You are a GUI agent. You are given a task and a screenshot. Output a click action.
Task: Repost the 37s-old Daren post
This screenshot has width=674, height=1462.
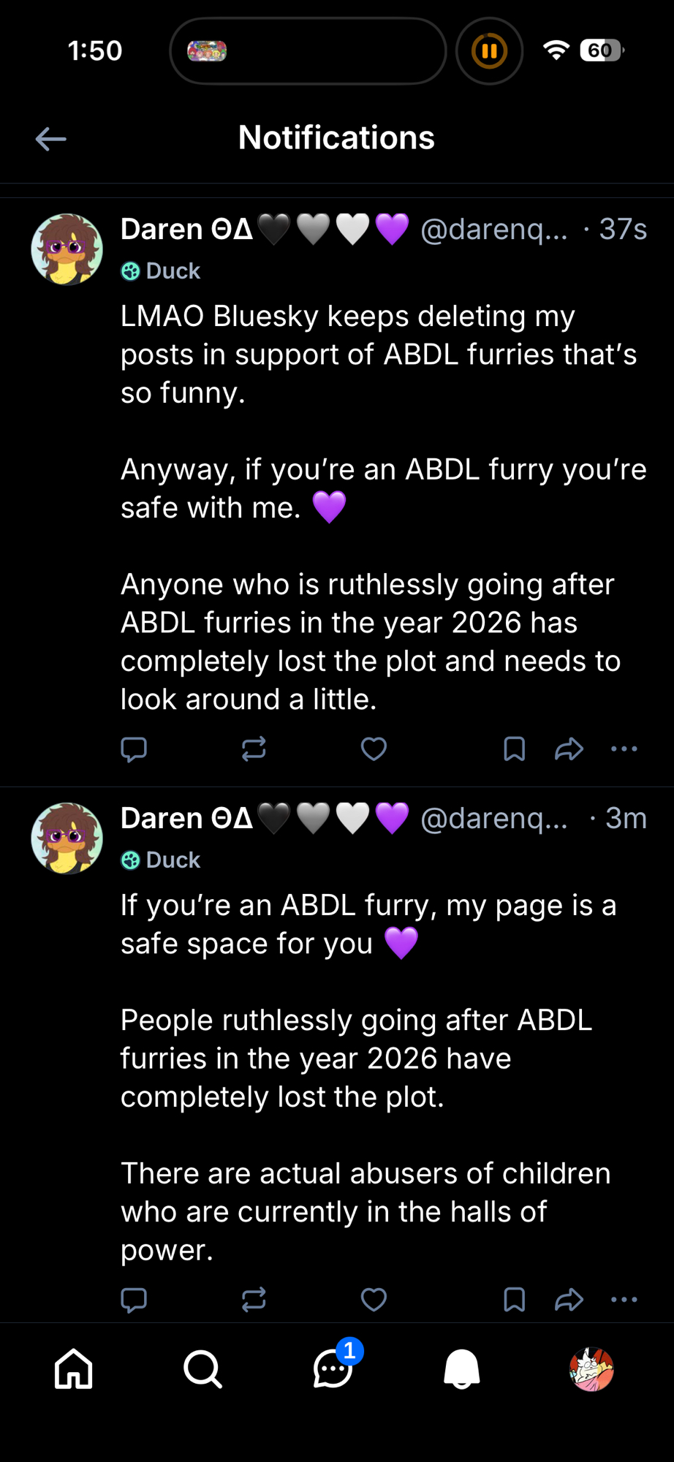point(254,749)
